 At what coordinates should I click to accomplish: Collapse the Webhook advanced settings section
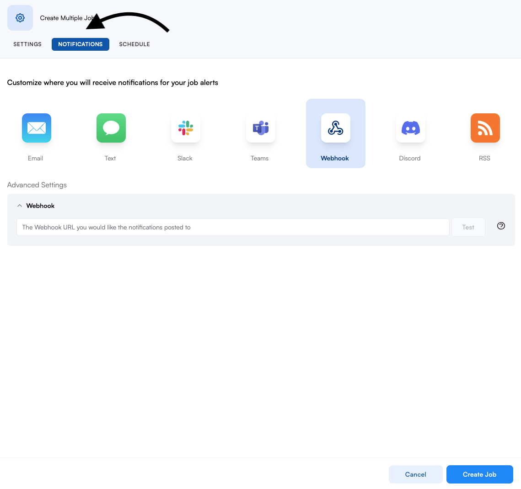click(20, 206)
